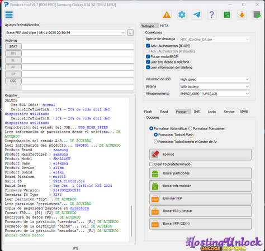The image size is (265, 251).
Task: Open the Flash tab
Action: (148, 112)
